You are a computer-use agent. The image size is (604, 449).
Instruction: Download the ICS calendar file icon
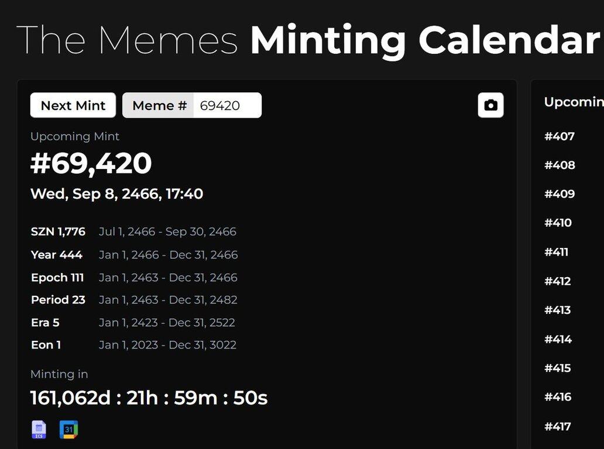[39, 429]
